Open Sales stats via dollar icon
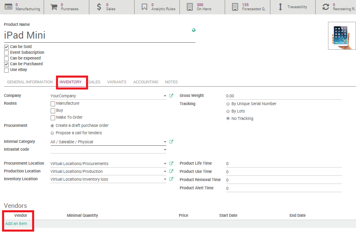This screenshot has width=356, height=239. pos(99,7)
